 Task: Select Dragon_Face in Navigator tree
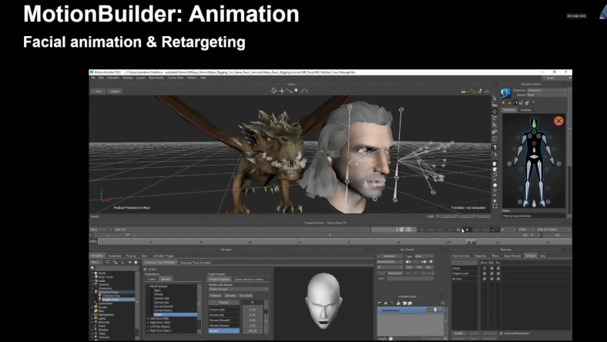[x=117, y=300]
